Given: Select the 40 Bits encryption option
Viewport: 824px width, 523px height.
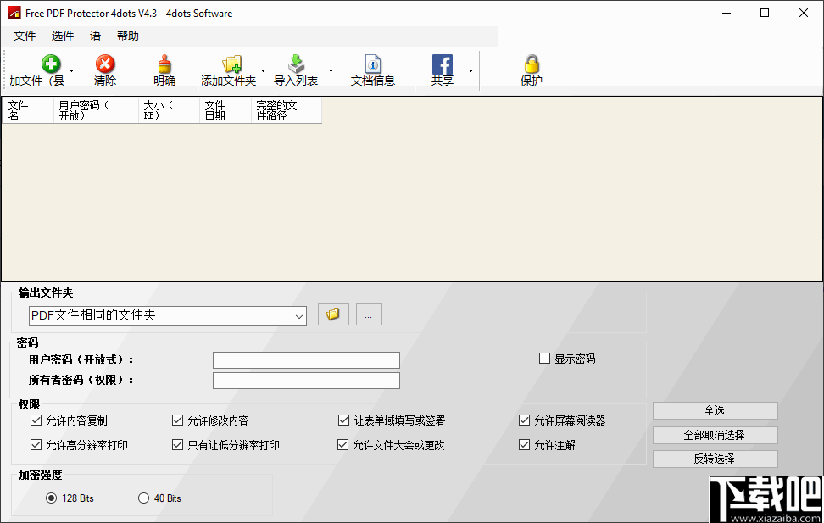Looking at the screenshot, I should (x=143, y=498).
